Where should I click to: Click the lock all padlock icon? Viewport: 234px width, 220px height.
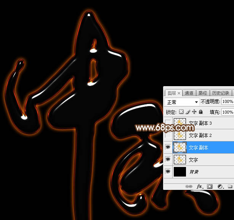pos(201,112)
